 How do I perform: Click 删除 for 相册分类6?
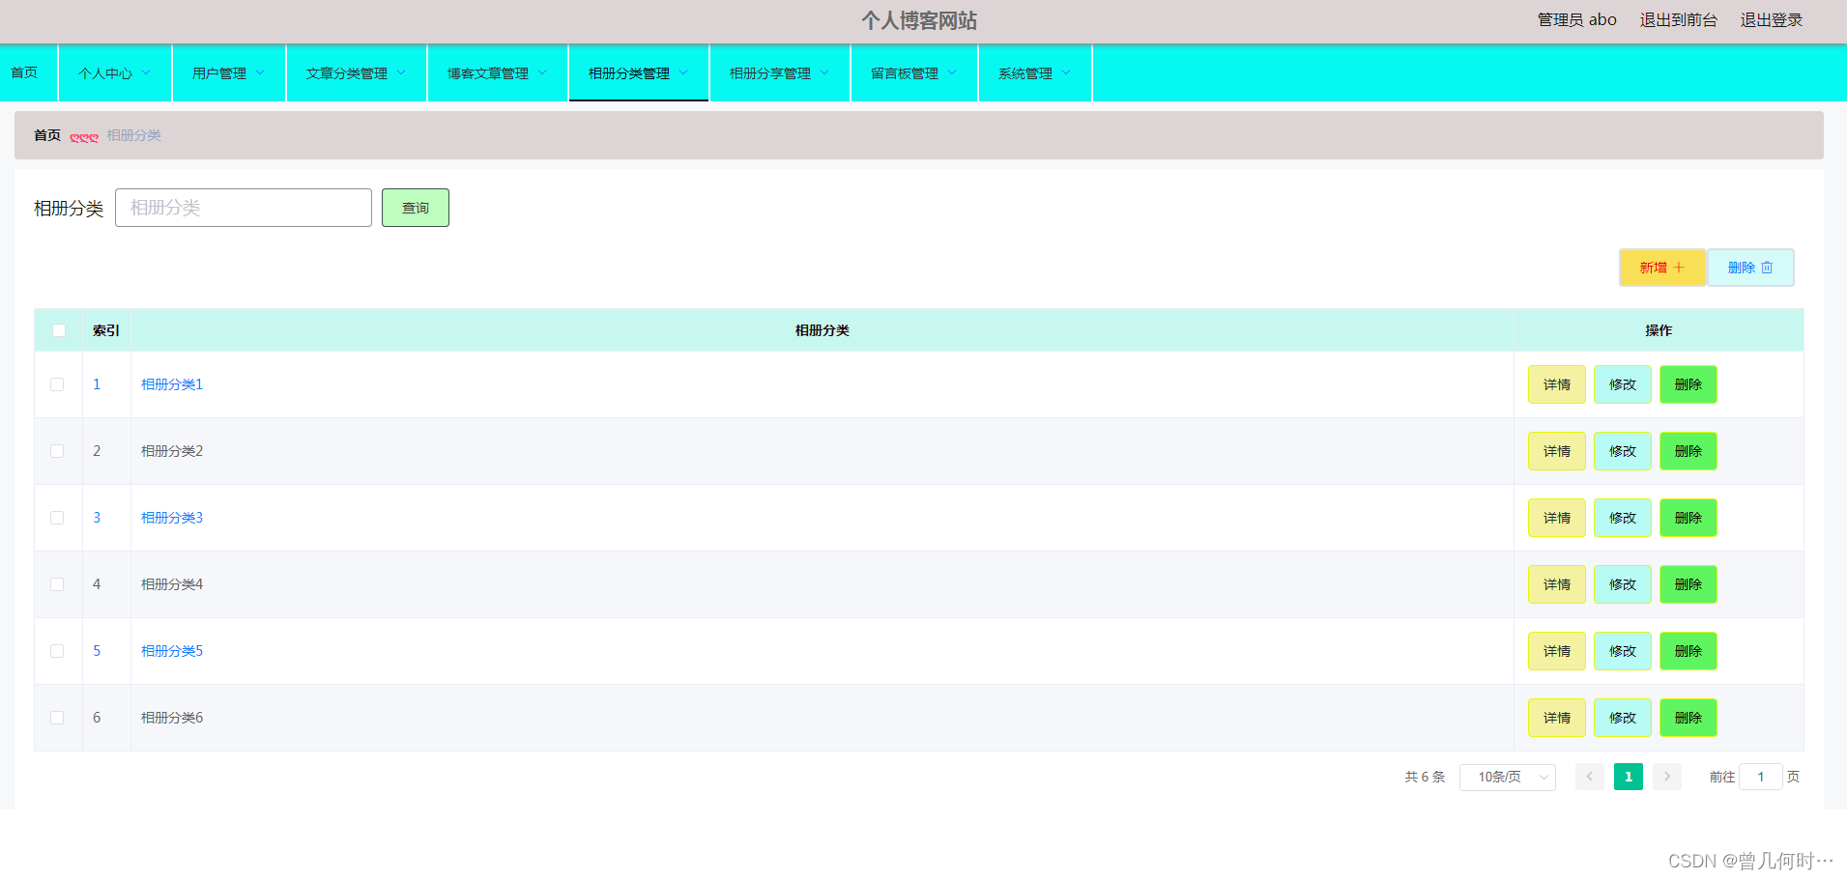coord(1688,718)
